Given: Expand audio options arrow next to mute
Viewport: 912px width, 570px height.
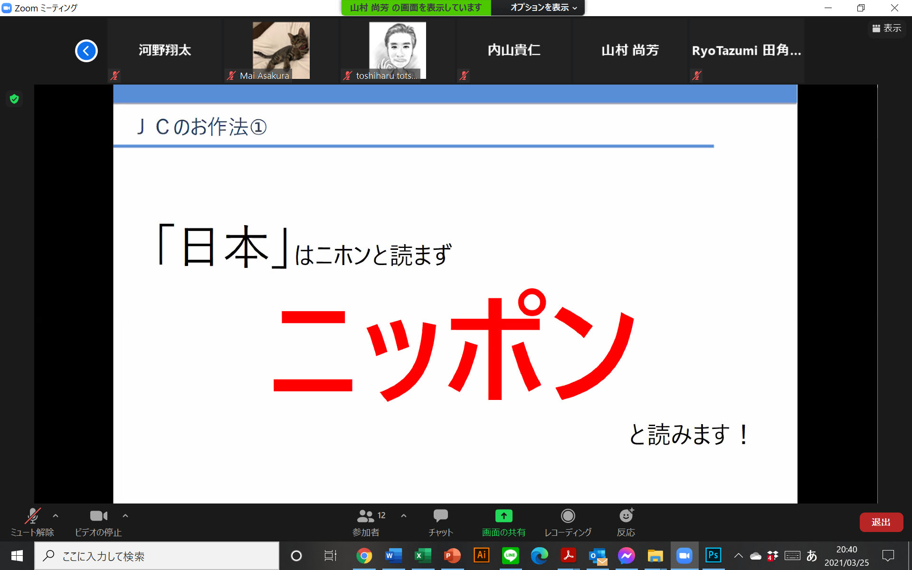Looking at the screenshot, I should [56, 515].
